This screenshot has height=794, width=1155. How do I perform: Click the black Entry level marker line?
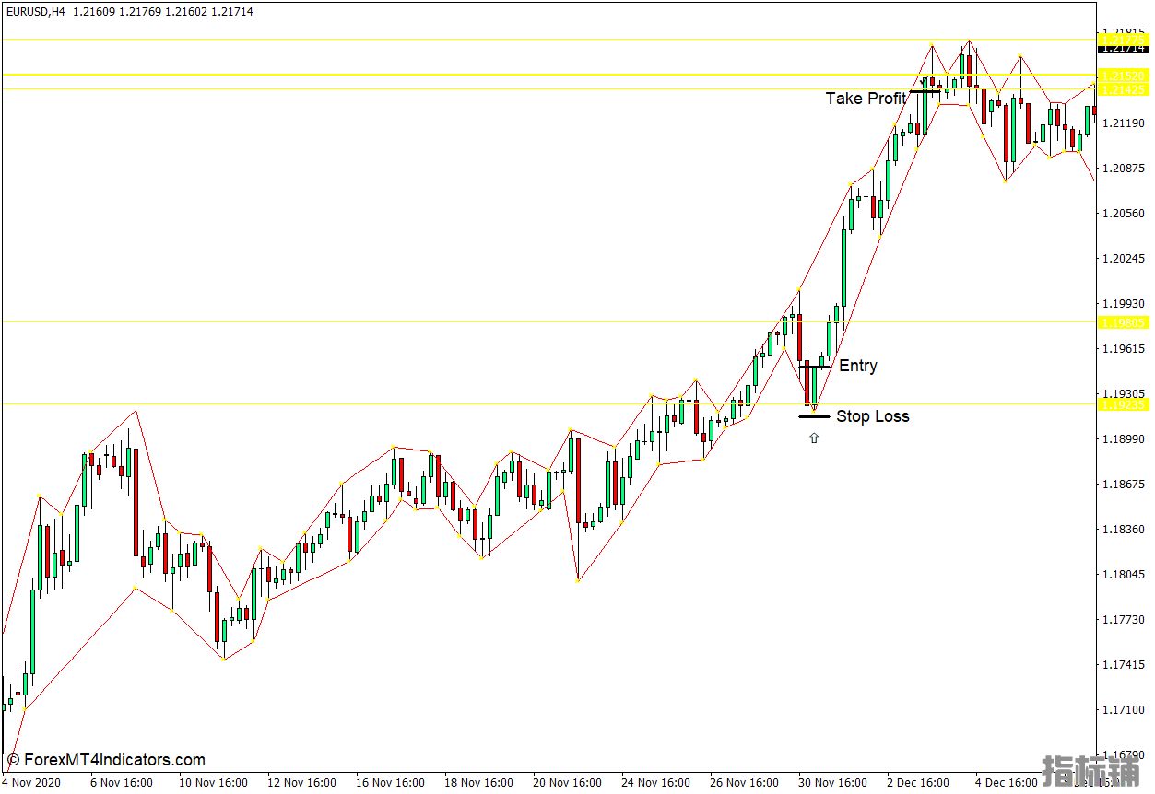pos(814,367)
